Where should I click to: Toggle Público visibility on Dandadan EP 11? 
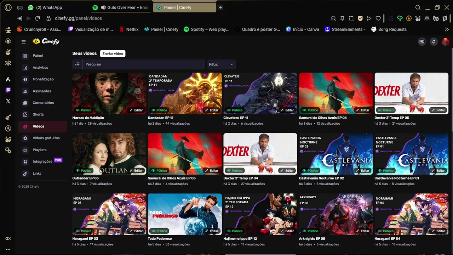(x=159, y=110)
